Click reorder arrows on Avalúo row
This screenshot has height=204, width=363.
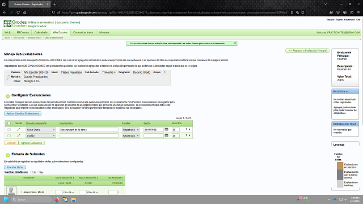click(188, 135)
